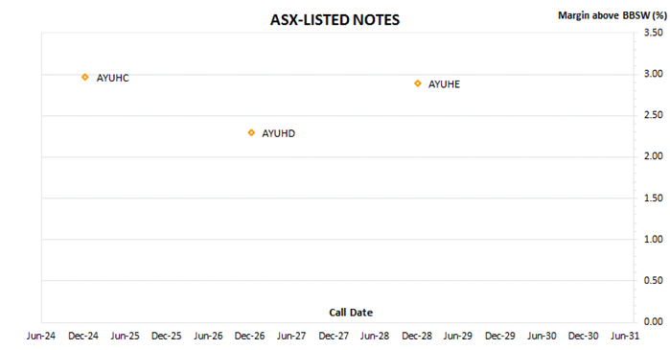Select the AYUHC data label
Viewport: 670px width, 350px height.
point(112,79)
